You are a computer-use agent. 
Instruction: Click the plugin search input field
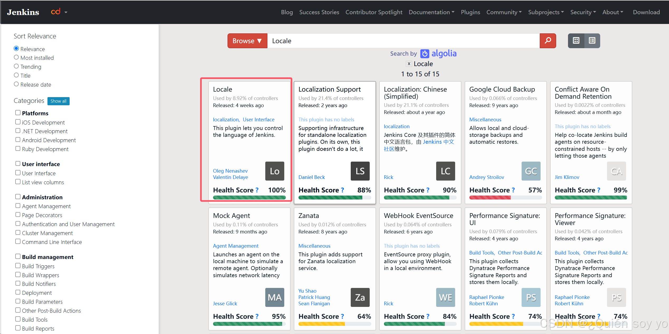[403, 41]
